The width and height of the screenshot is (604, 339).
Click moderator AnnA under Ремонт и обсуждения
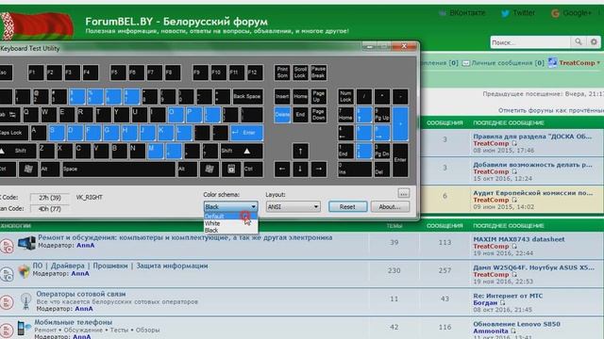(x=85, y=245)
